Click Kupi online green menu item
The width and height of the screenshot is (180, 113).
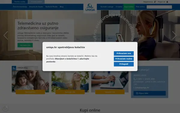[x=129, y=7]
